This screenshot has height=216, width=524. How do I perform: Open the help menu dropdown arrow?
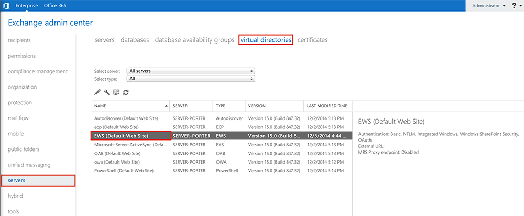pyautogui.click(x=520, y=6)
